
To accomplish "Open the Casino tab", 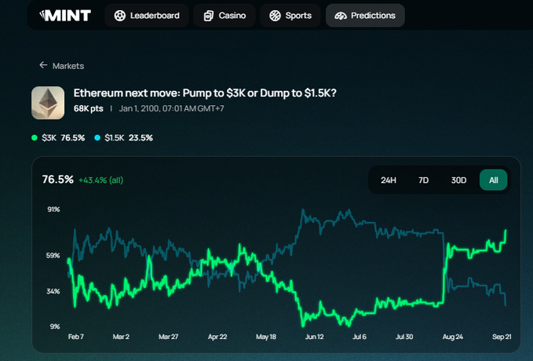I will tap(225, 16).
